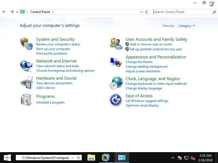Viewport: 218px width, 163px height.
Task: Click Change display language
Action: (144, 88)
